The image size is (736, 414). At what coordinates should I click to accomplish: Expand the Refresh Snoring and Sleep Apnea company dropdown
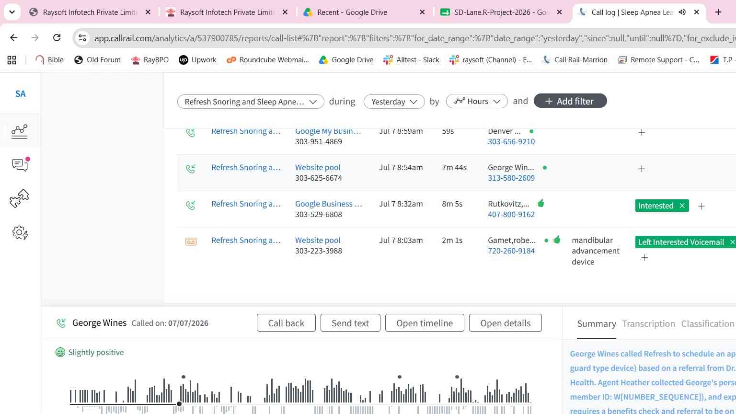(251, 102)
